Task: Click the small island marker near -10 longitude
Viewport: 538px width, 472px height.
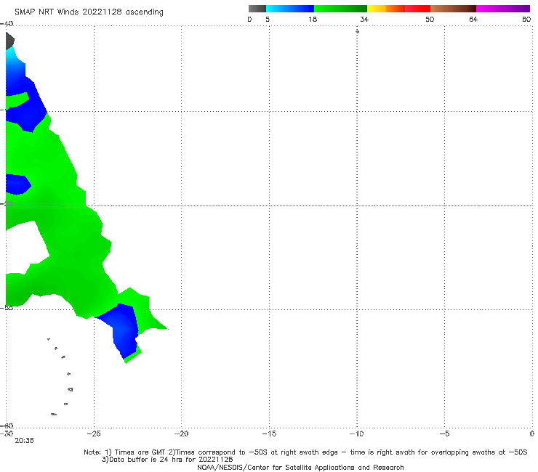Action: (357, 31)
